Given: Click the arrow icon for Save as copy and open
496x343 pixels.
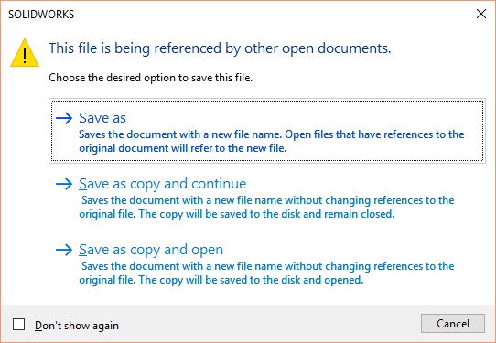Looking at the screenshot, I should tap(64, 250).
